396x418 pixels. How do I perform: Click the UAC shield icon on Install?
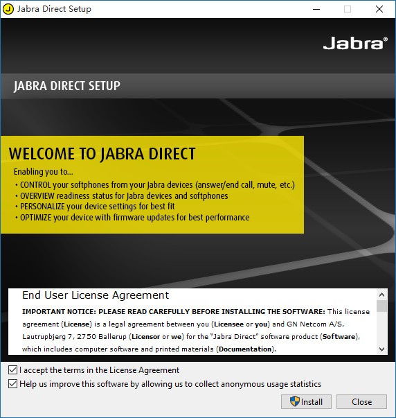294,401
